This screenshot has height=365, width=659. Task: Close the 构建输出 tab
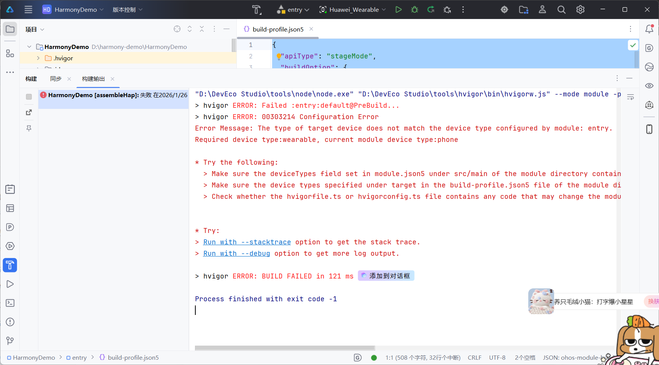pyautogui.click(x=112, y=79)
